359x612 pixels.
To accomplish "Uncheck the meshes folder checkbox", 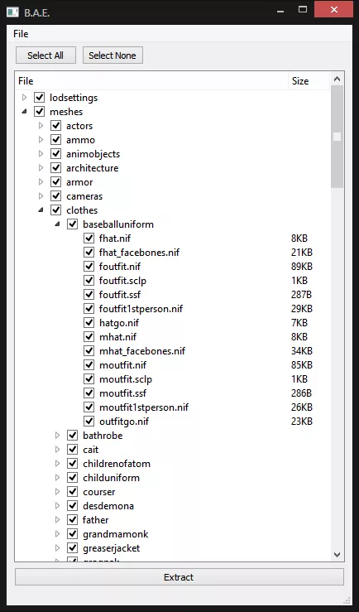I will 40,112.
